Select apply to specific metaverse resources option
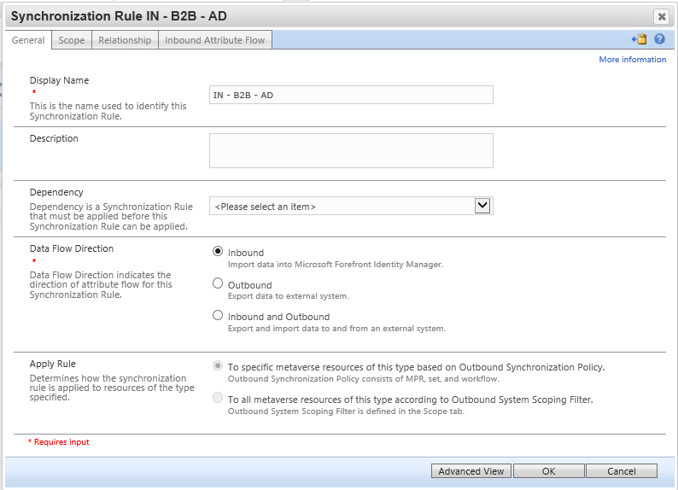Image resolution: width=678 pixels, height=490 pixels. [218, 366]
